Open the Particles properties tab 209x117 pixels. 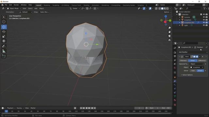pos(175,85)
